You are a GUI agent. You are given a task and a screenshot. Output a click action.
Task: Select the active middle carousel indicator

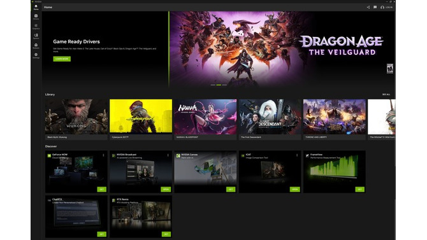219,85
